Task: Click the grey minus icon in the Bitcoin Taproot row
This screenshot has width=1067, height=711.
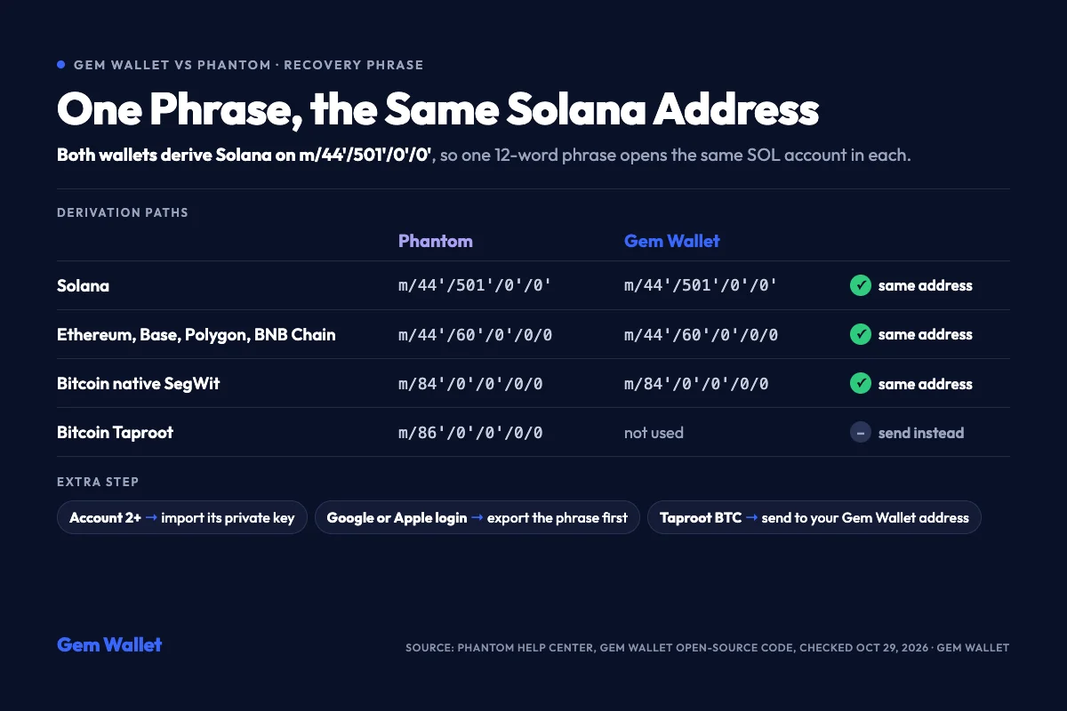Action: pos(860,433)
